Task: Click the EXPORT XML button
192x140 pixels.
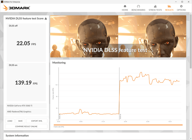Action: pos(37,121)
